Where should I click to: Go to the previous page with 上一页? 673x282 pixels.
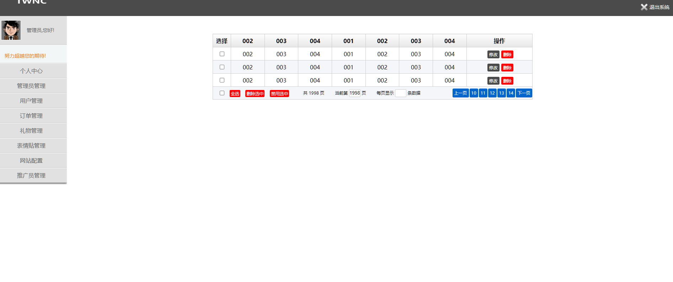(460, 93)
